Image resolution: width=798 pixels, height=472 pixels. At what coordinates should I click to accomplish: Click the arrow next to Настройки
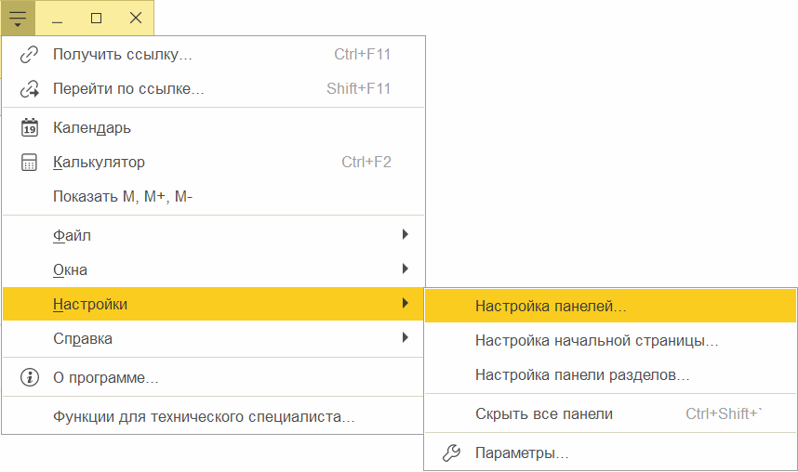click(406, 304)
